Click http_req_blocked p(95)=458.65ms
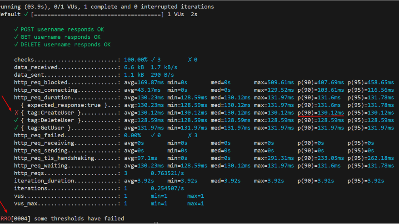 (371, 83)
